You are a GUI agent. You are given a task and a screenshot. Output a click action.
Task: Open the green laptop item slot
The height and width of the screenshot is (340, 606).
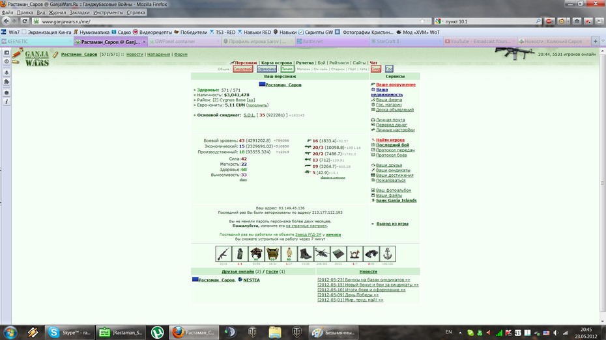click(338, 254)
